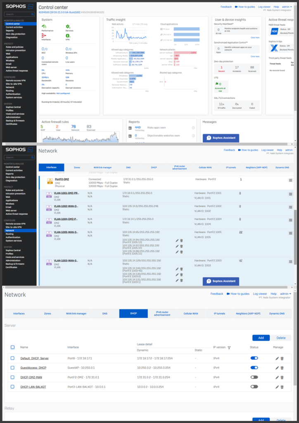The image size is (299, 423).
Task: Open the Dynamic DNS tab on DHCP page
Action: [277, 314]
